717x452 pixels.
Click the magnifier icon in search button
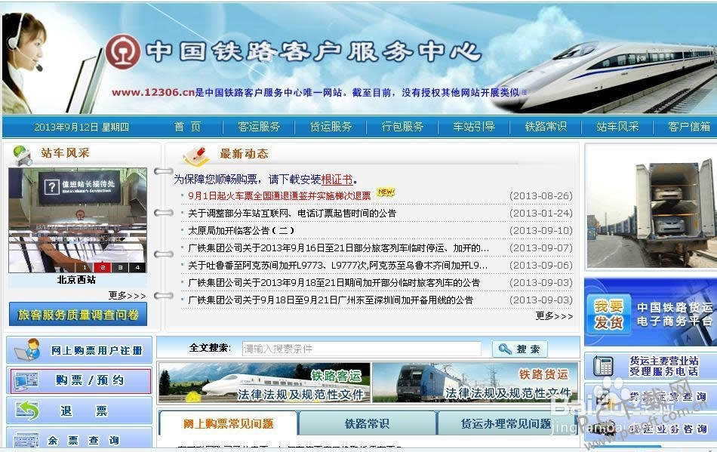(504, 349)
